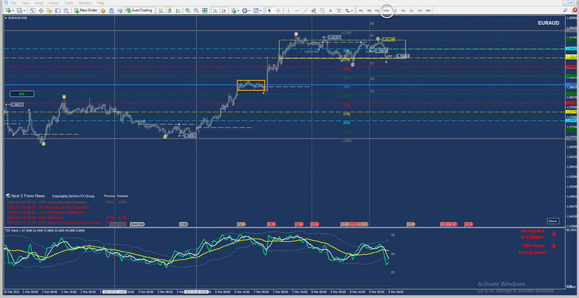579x298 pixels.
Task: Select the Text tool (A)
Action: (331, 10)
